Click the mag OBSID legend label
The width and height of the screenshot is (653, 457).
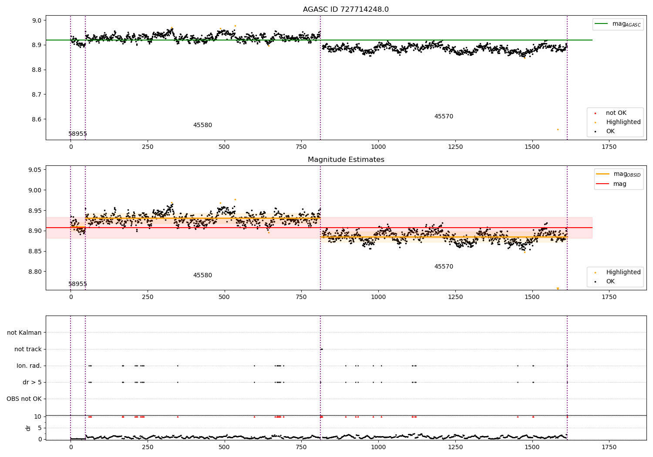[x=627, y=174]
